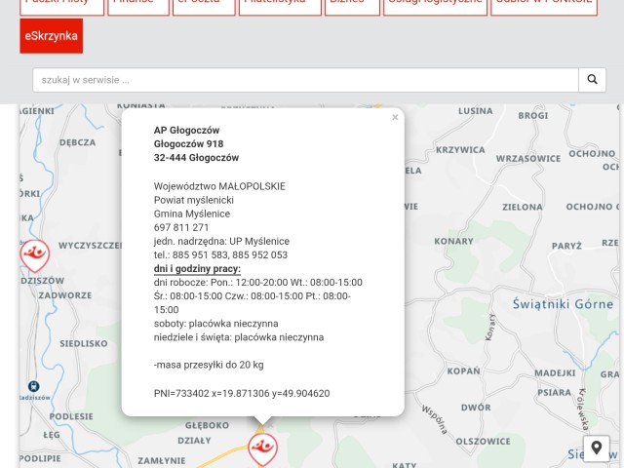The width and height of the screenshot is (624, 468).
Task: Click 'Gmina Myślenice' text
Action: click(192, 214)
